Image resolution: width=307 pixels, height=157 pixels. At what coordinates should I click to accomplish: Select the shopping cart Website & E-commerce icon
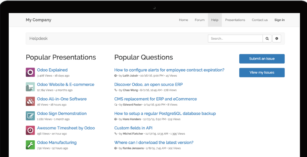[30, 87]
